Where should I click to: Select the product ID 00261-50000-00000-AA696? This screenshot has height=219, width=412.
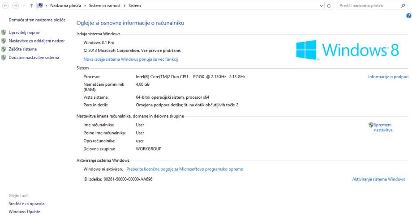(x=128, y=179)
